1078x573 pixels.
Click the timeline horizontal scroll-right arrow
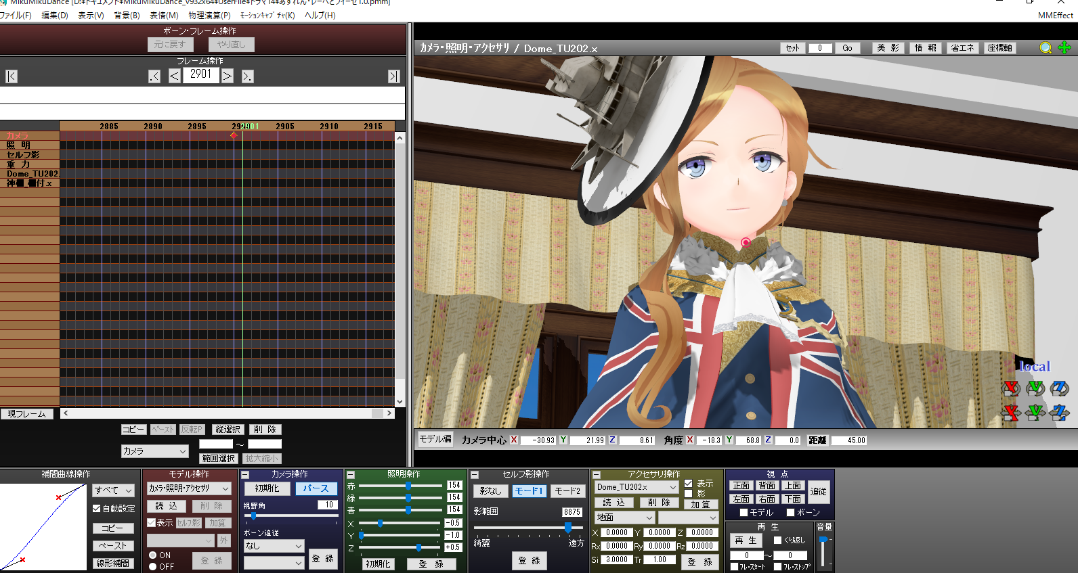pos(389,413)
